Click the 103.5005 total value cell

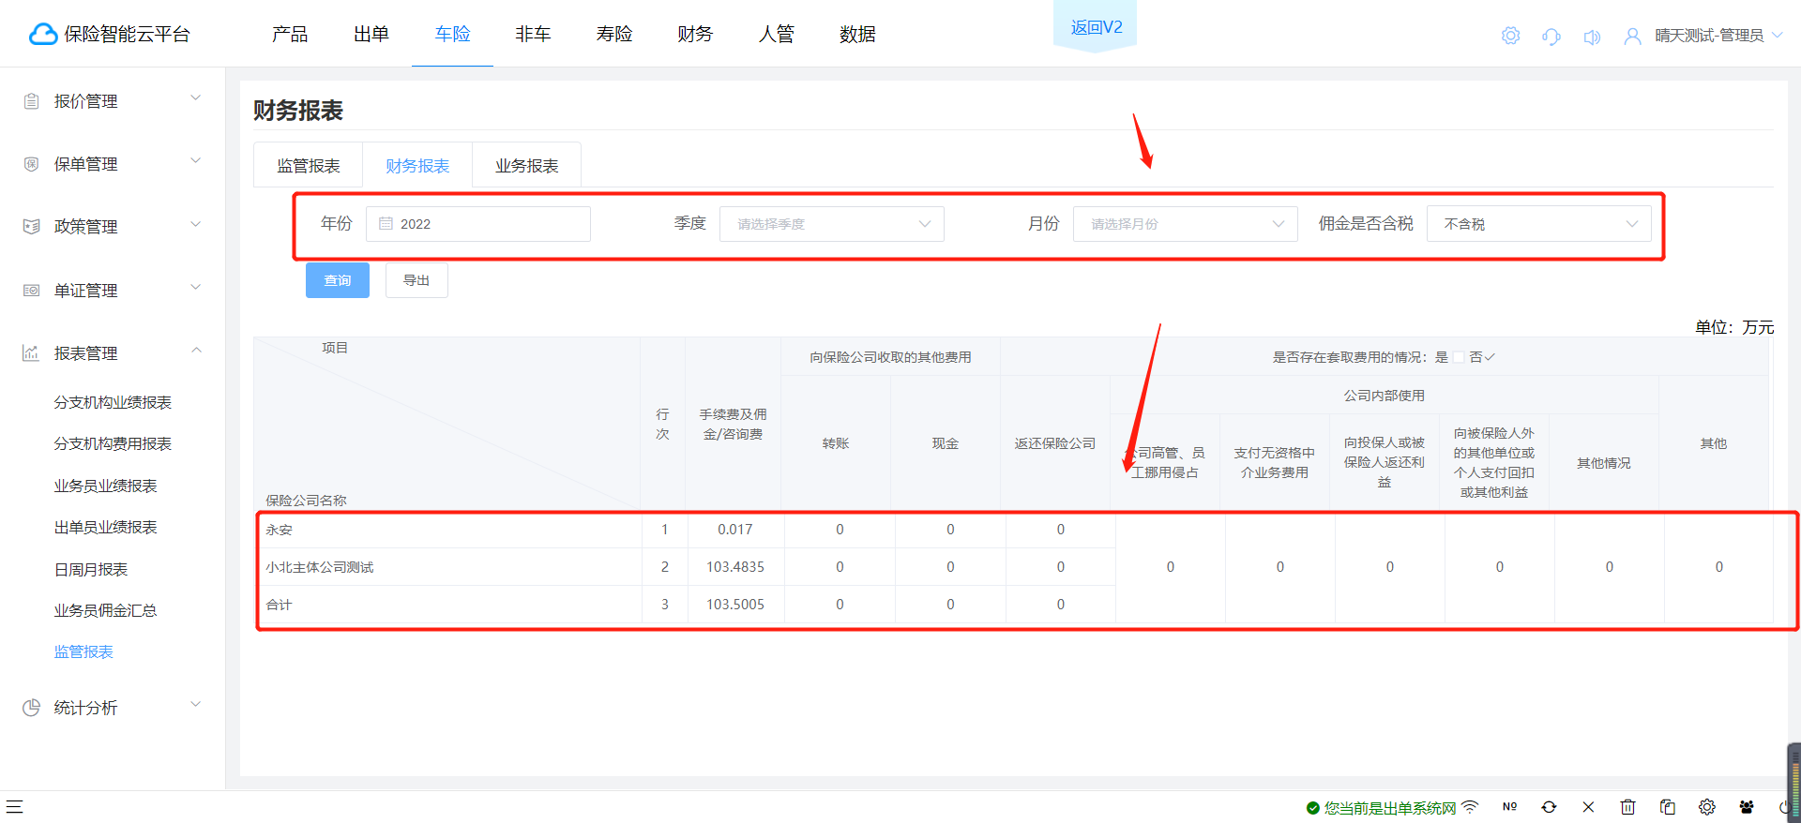click(735, 605)
